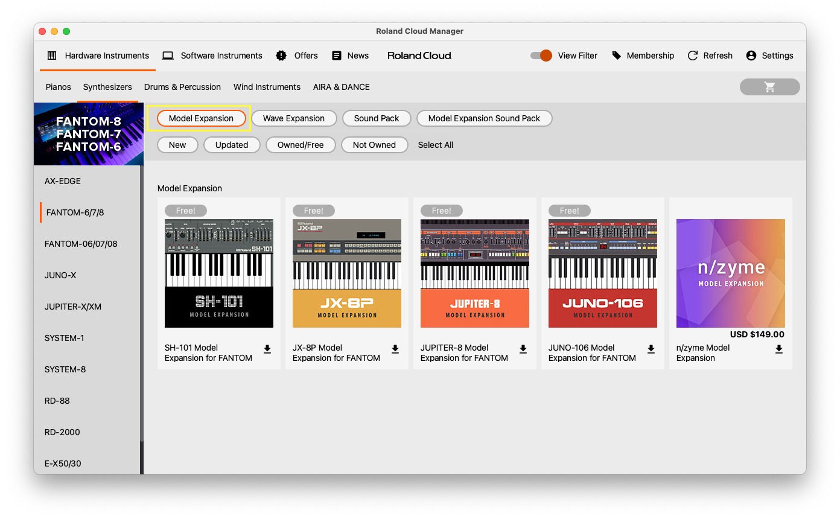
Task: Toggle the Owned/Free filter
Action: point(301,145)
